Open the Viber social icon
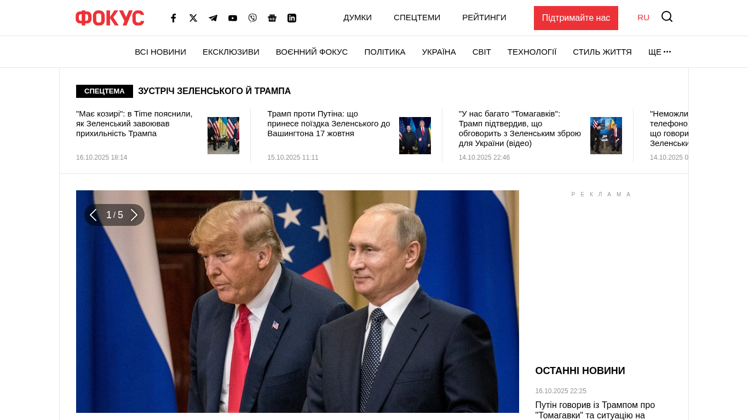 click(x=252, y=18)
